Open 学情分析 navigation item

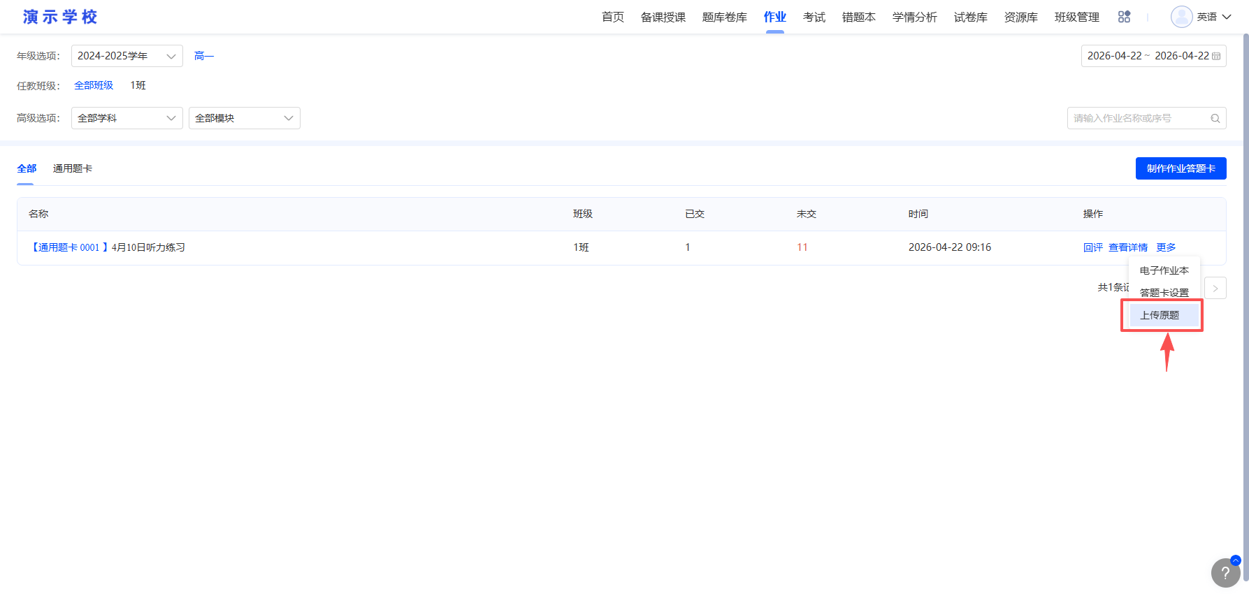[915, 17]
